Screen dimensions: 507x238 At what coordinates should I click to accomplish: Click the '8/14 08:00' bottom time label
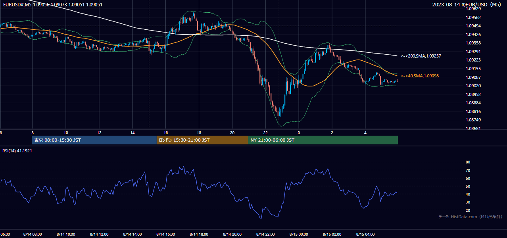[33, 234]
